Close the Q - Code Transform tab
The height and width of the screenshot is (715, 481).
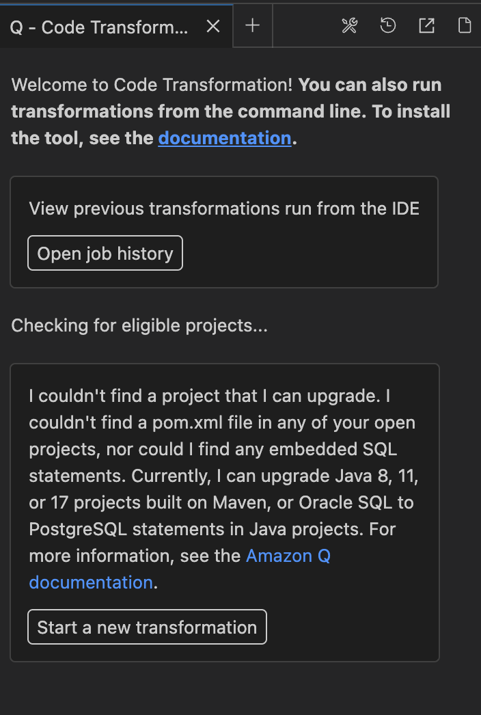tap(213, 26)
